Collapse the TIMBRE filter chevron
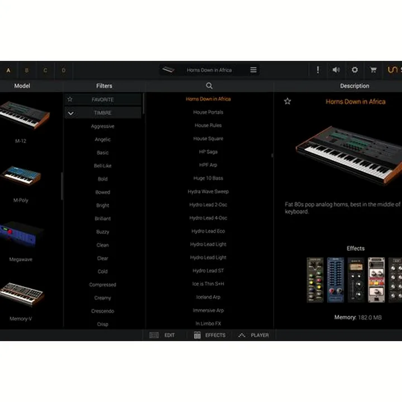Viewport: 402px width, 402px height. tap(71, 113)
